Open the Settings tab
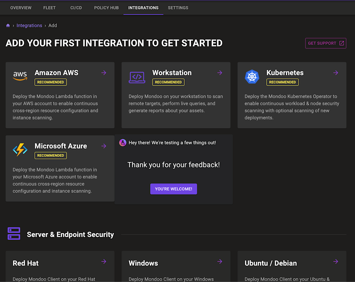Image resolution: width=355 pixels, height=282 pixels. pos(178,8)
